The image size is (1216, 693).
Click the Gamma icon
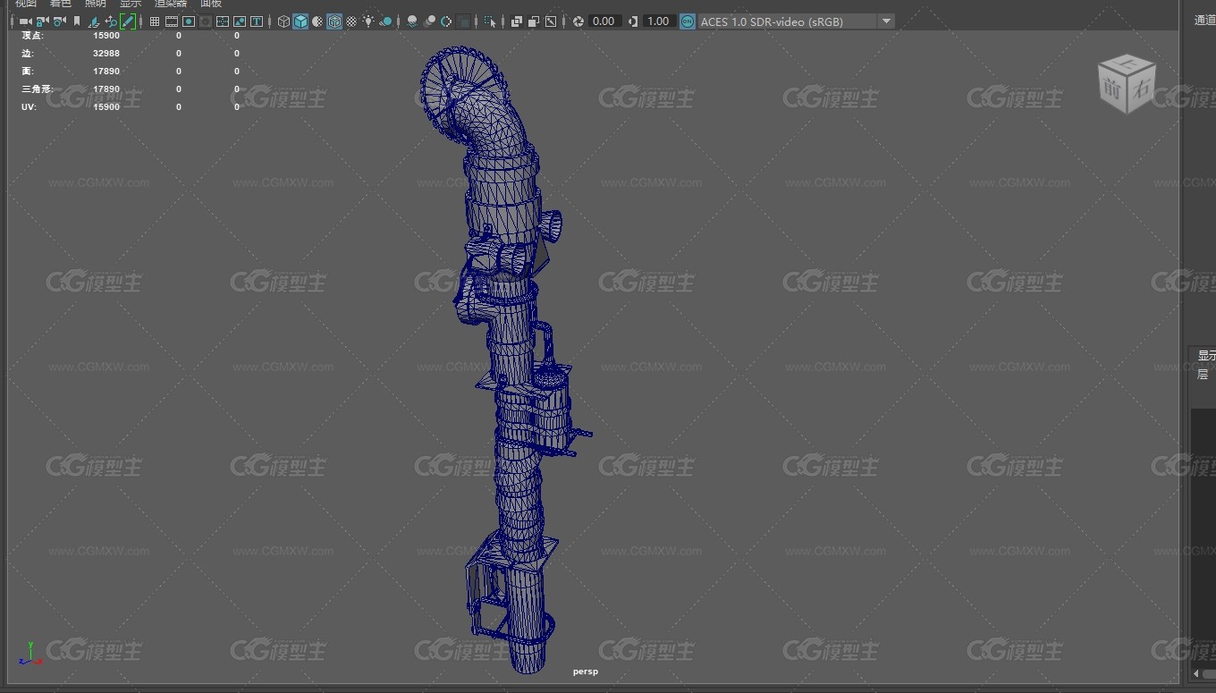[633, 21]
